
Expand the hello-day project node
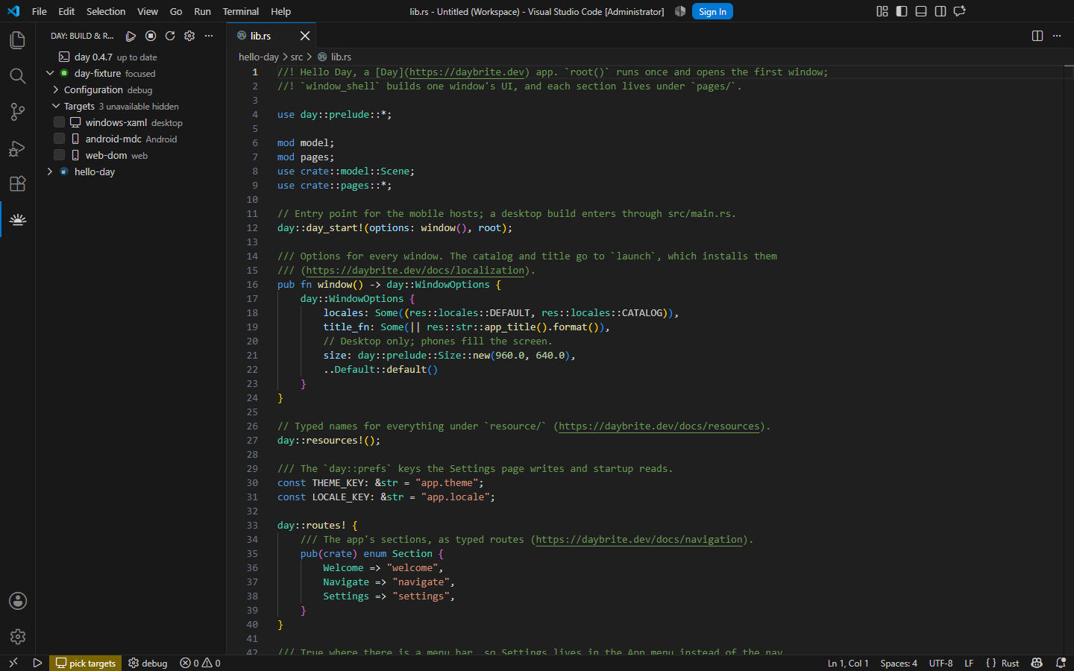pos(50,171)
